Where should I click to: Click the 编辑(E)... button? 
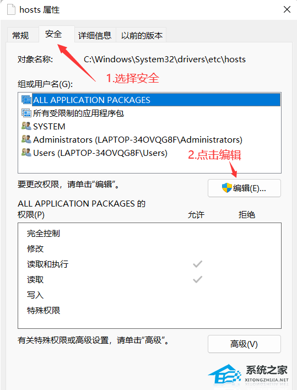click(x=244, y=188)
